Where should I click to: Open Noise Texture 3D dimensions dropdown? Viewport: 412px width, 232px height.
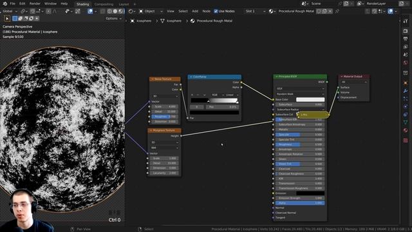coord(165,96)
